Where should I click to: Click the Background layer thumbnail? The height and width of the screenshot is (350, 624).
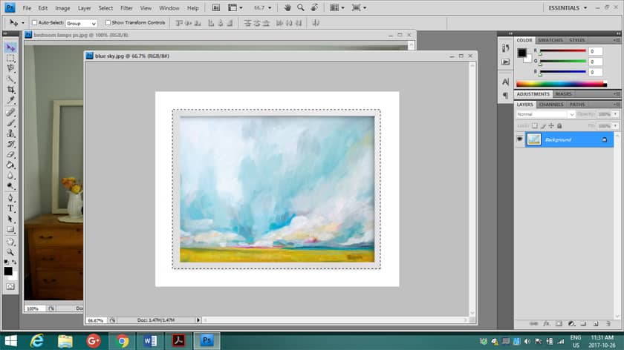tap(533, 139)
